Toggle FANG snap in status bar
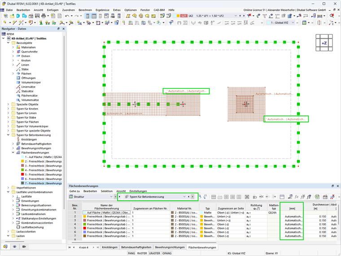This screenshot has width=341, height=256. (131, 253)
